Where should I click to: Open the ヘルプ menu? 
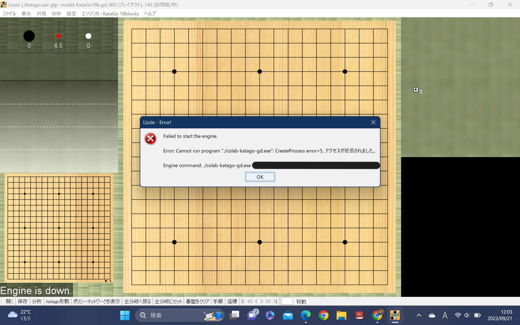[150, 14]
